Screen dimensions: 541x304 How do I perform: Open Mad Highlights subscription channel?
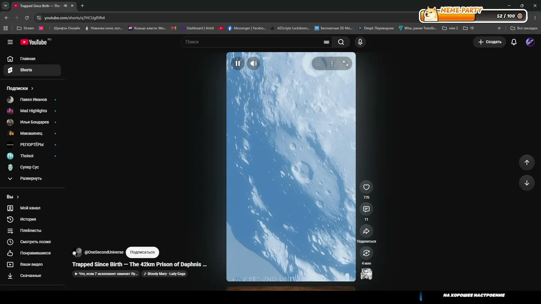pos(32,111)
